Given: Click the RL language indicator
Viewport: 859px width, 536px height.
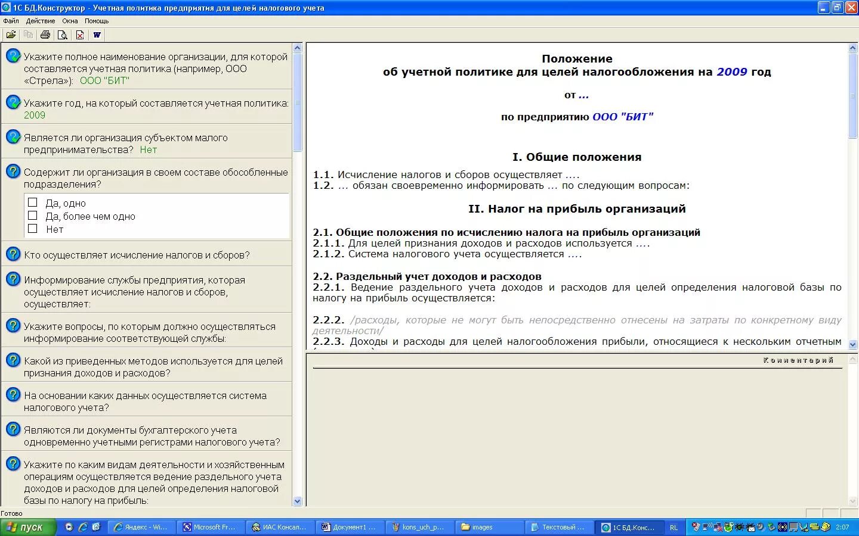Looking at the screenshot, I should pos(673,527).
